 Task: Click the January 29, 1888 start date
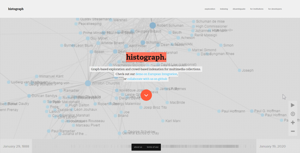(16, 146)
